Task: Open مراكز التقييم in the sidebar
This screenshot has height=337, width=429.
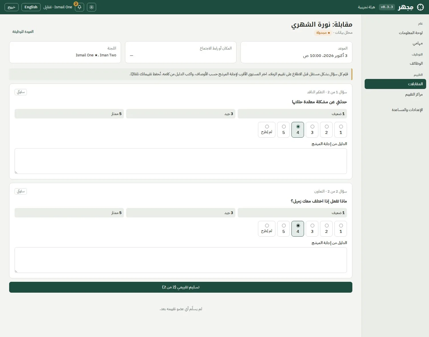Action: (395, 94)
